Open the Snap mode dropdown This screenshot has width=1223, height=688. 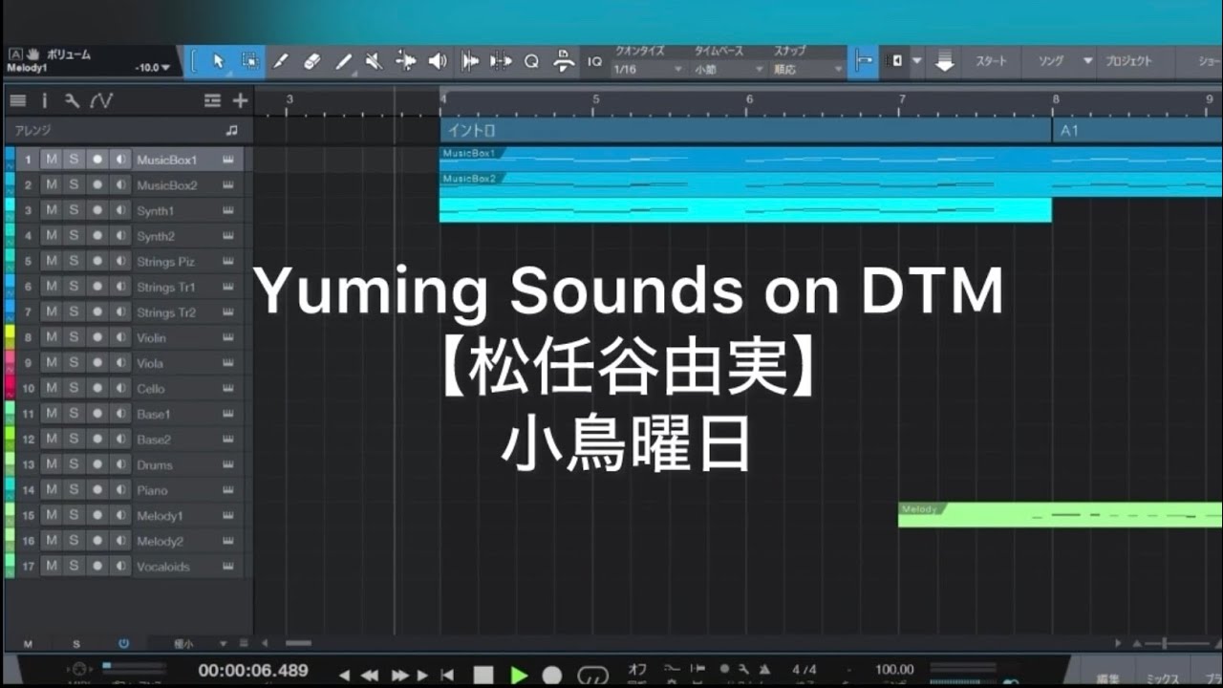tap(808, 70)
